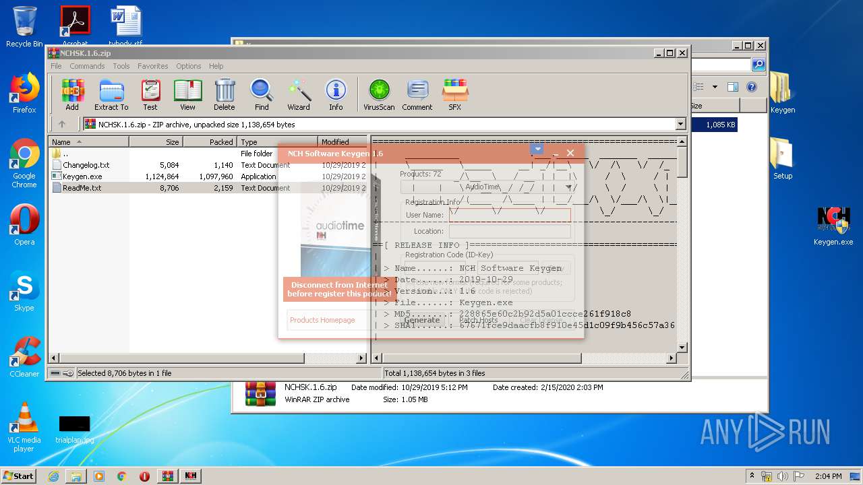This screenshot has width=863, height=485.
Task: Open the Skype desktop shortcut
Action: point(24,291)
